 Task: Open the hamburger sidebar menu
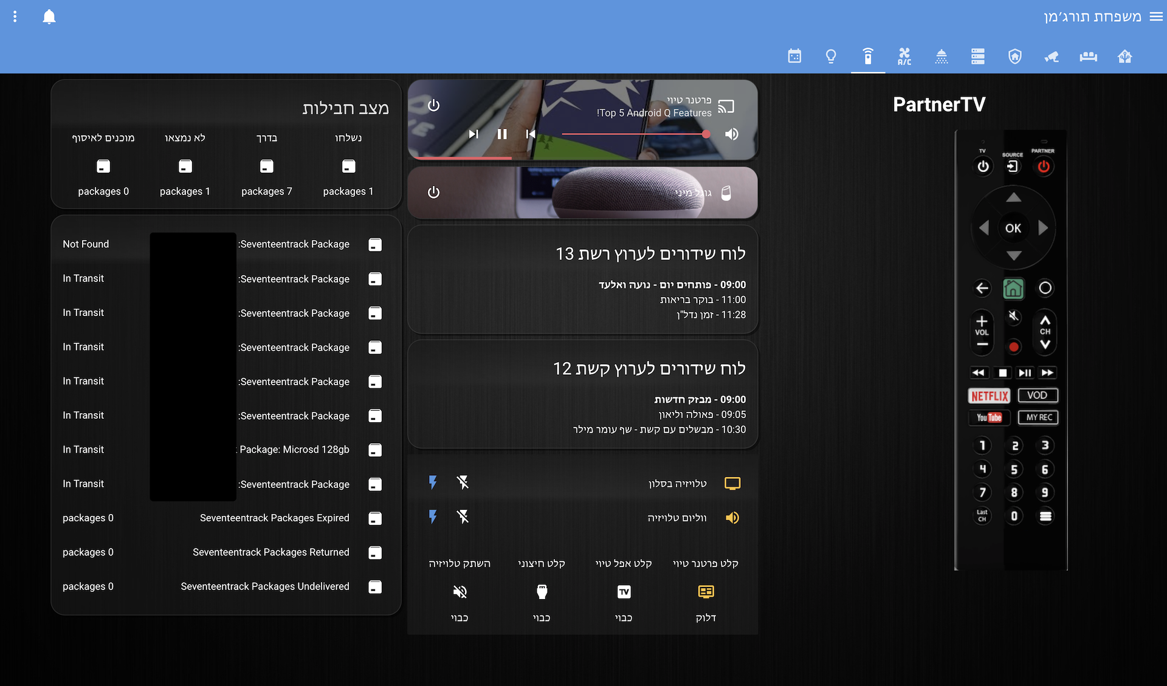(x=1156, y=17)
